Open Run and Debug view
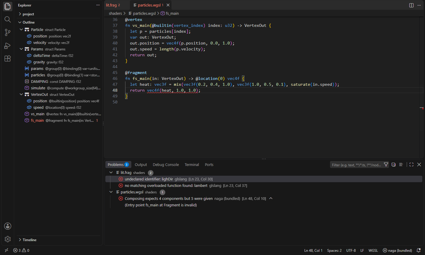The image size is (425, 255). 8,46
